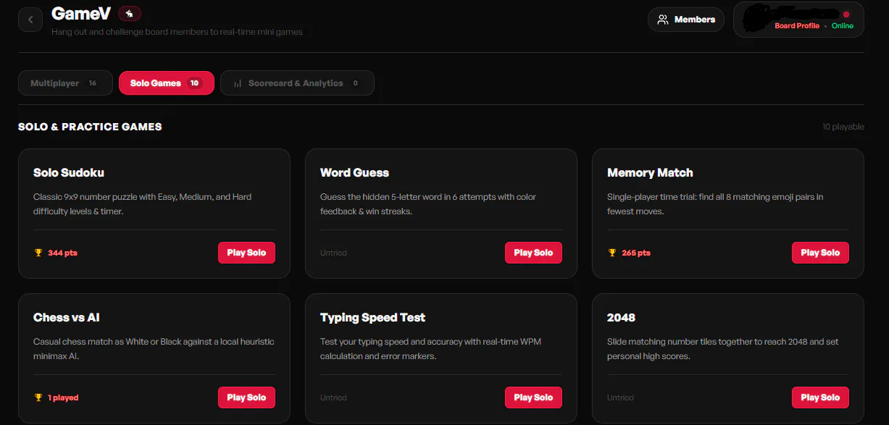
Task: Click the bar chart icon on Scorecard tab
Action: pos(238,83)
